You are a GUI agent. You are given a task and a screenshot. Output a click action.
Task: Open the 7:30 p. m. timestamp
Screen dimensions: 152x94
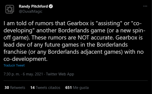click(x=12, y=74)
